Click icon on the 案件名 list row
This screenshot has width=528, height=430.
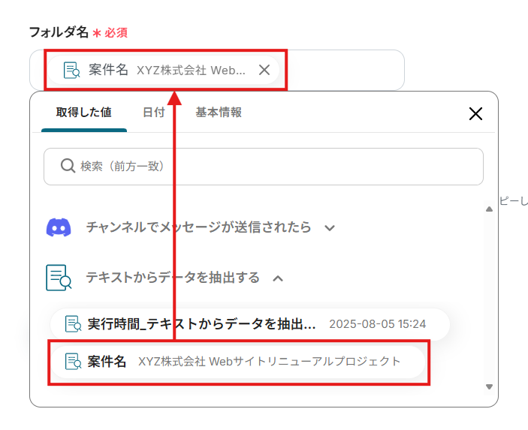tap(73, 362)
